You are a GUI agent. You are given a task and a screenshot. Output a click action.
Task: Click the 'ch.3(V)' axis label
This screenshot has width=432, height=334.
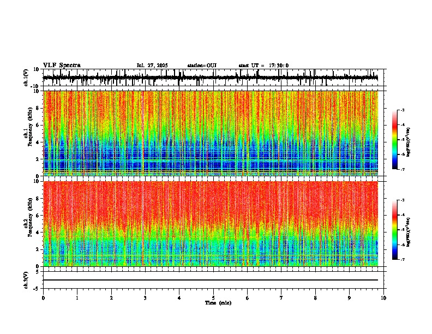(x=26, y=280)
